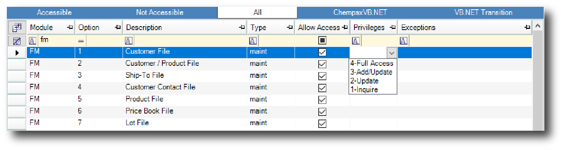Sort by Description column header
563x150 pixels.
tap(184, 27)
